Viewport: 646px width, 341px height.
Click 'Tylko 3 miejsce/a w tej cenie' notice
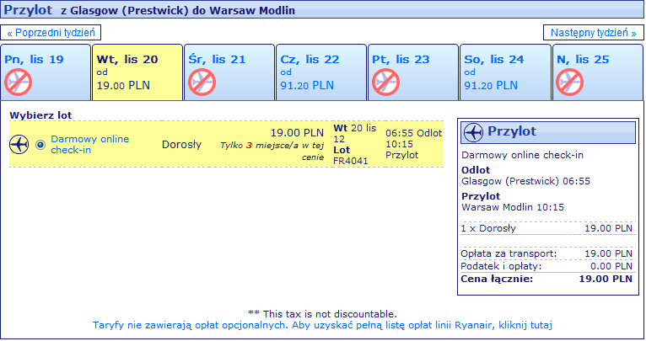(x=272, y=151)
